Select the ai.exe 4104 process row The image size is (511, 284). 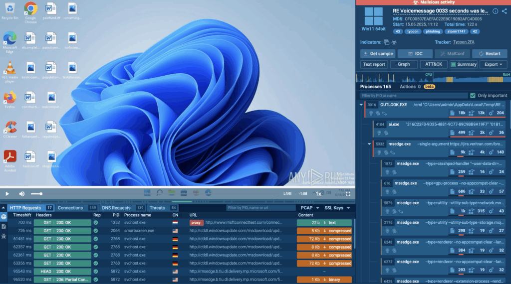439,128
